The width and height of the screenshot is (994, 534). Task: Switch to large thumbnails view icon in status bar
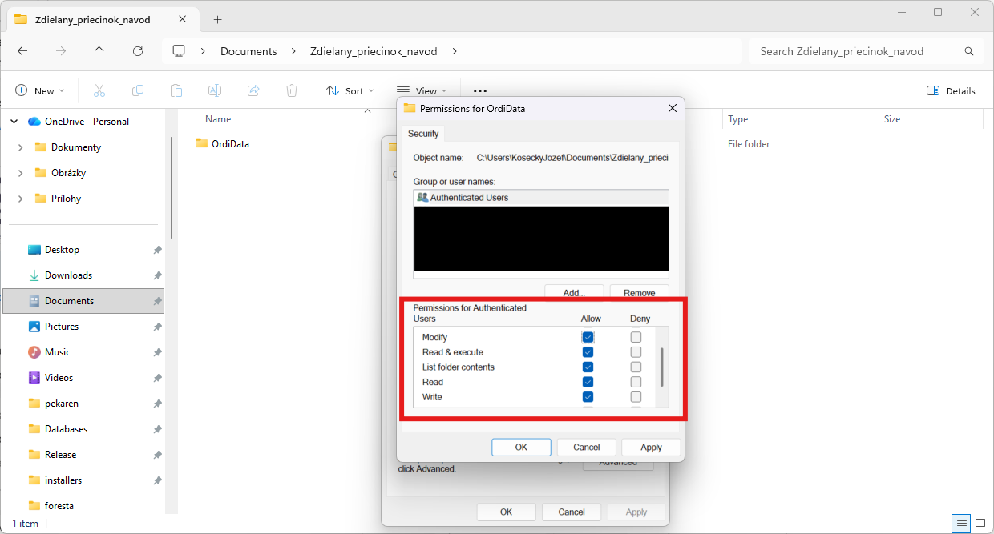point(980,524)
